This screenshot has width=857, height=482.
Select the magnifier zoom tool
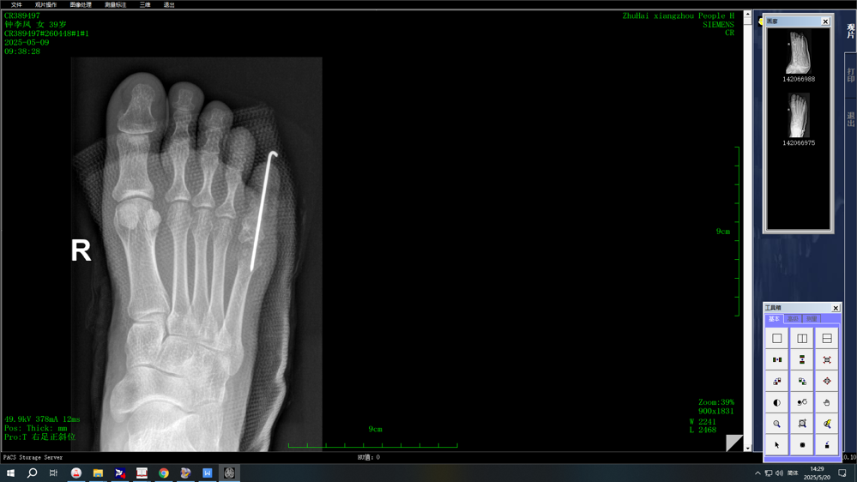pyautogui.click(x=777, y=424)
